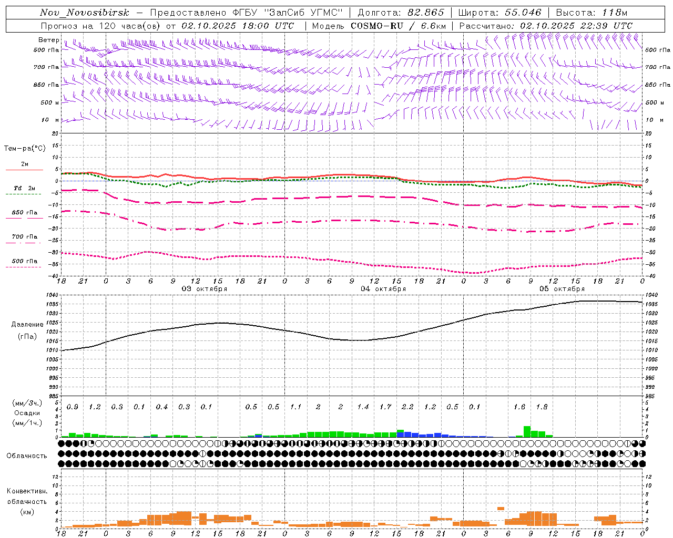Click the '(гПа)' unit under Давление
Image resolution: width=673 pixels, height=538 pixels.
[27, 337]
